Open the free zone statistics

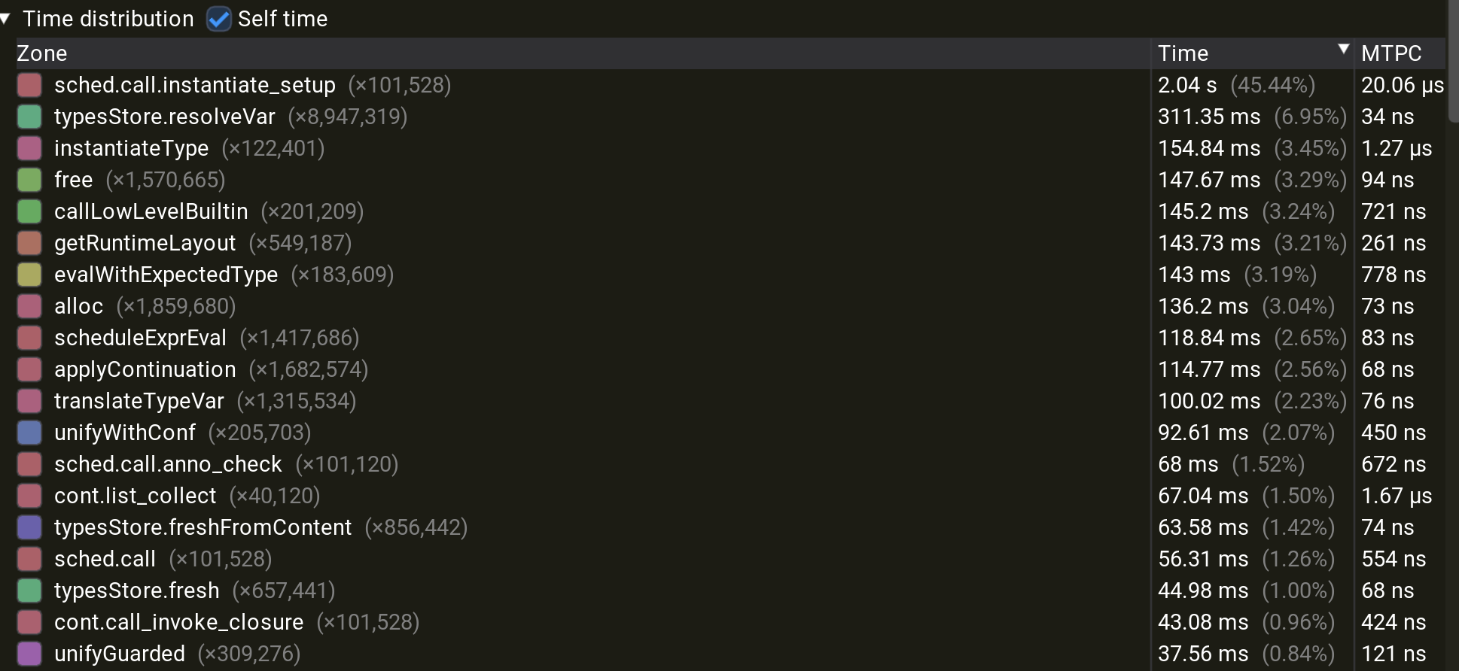(73, 180)
